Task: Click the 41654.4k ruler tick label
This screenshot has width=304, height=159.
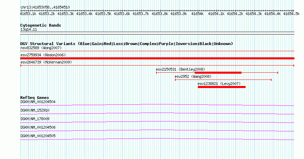Action: coord(273,14)
